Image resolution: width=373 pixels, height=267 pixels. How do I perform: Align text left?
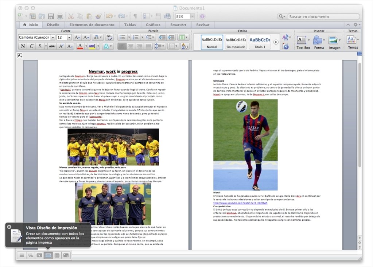pos(122,46)
